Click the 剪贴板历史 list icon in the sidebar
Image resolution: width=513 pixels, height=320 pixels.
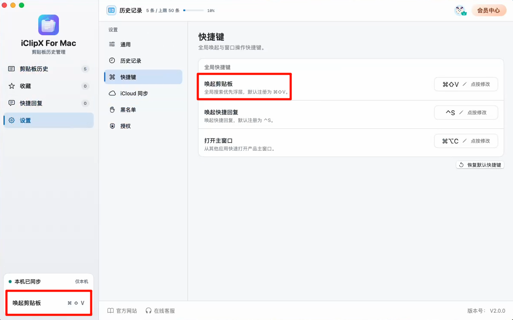tap(12, 69)
